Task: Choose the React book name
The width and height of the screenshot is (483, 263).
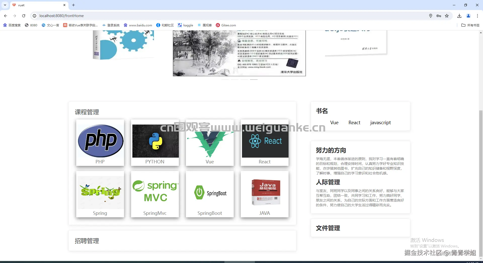Action: 354,122
